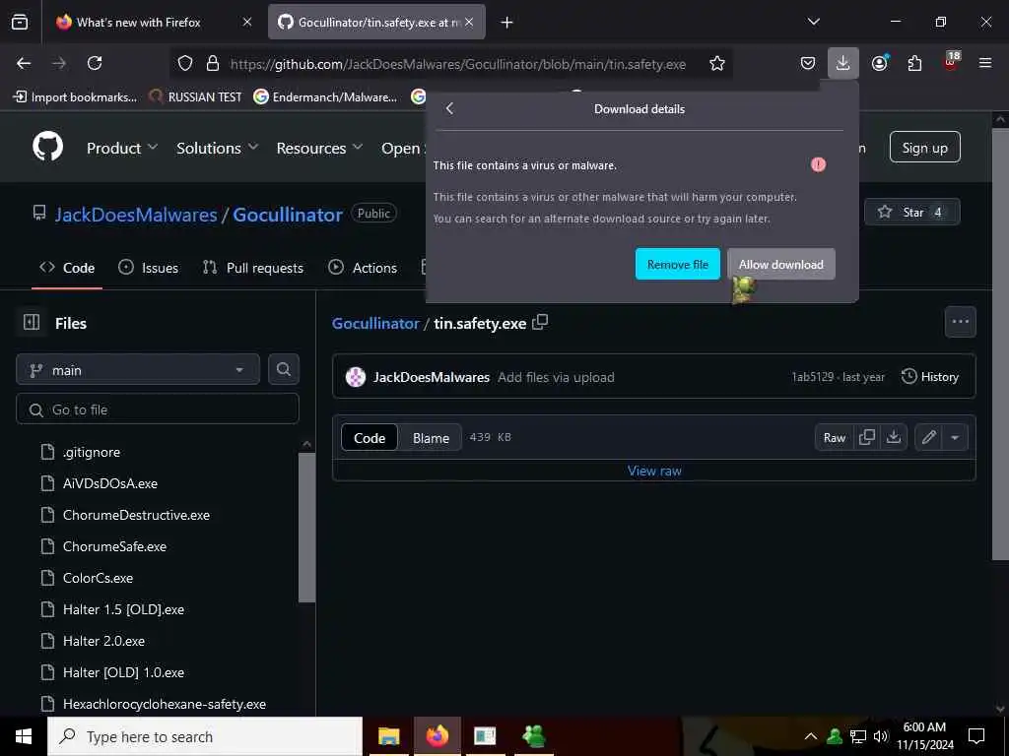Copy file path icon next to tin.safety.exe

[541, 322]
